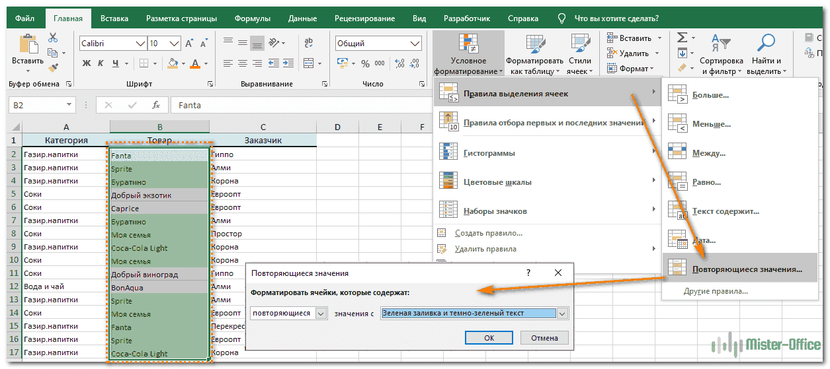
Task: Click the Отмена button
Action: click(x=544, y=337)
